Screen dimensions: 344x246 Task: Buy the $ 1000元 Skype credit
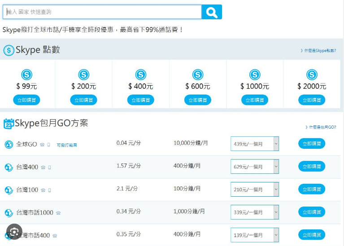pyautogui.click(x=255, y=100)
